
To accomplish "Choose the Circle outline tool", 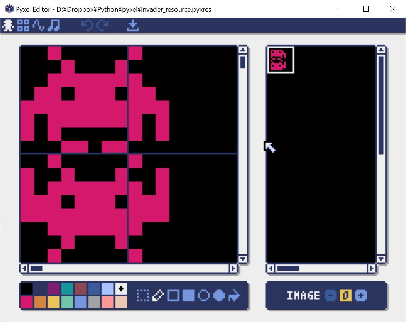I will click(x=204, y=296).
